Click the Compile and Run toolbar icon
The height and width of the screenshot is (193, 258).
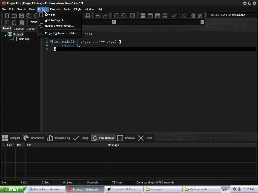pyautogui.click(x=157, y=16)
